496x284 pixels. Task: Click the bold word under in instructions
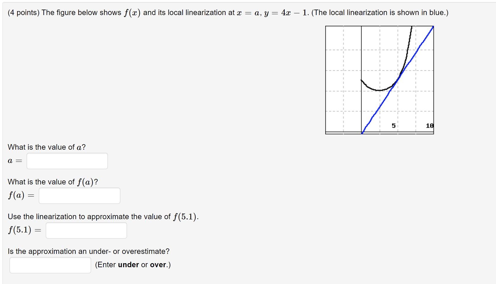(x=128, y=265)
